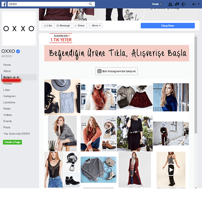The width and height of the screenshot is (202, 202).
Task: Open the Posts sidebar tab
Action: coord(7,127)
